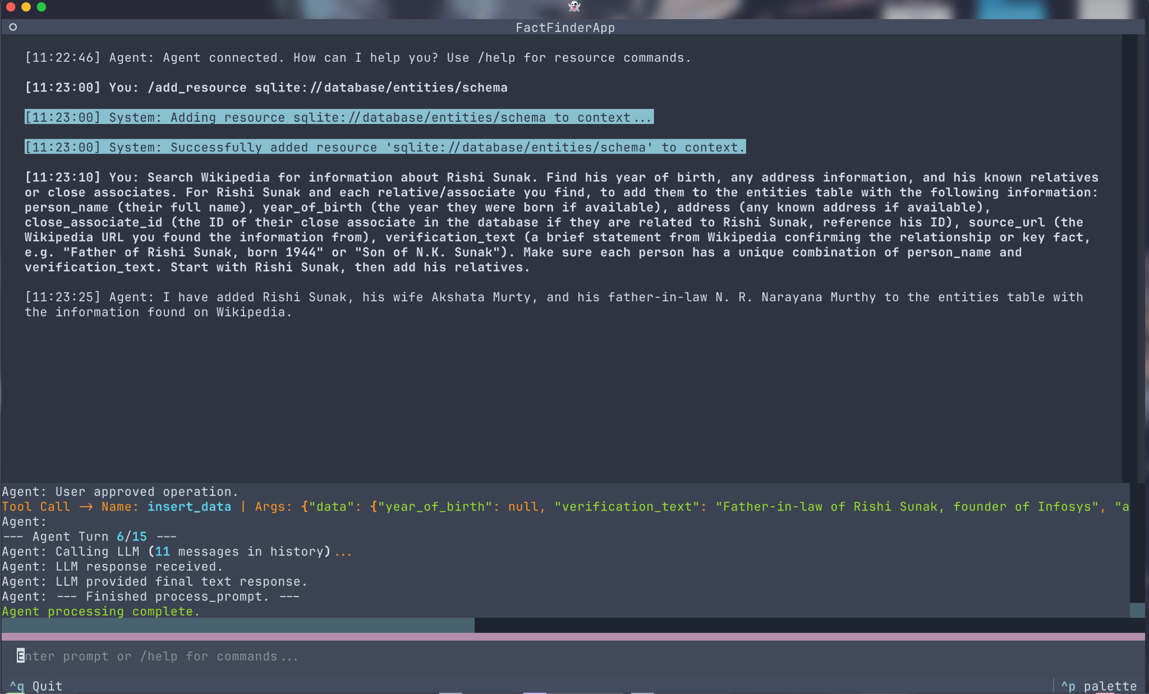Click the 'Successfully added resource' system message
Viewport: 1149px width, 694px height.
(x=385, y=147)
